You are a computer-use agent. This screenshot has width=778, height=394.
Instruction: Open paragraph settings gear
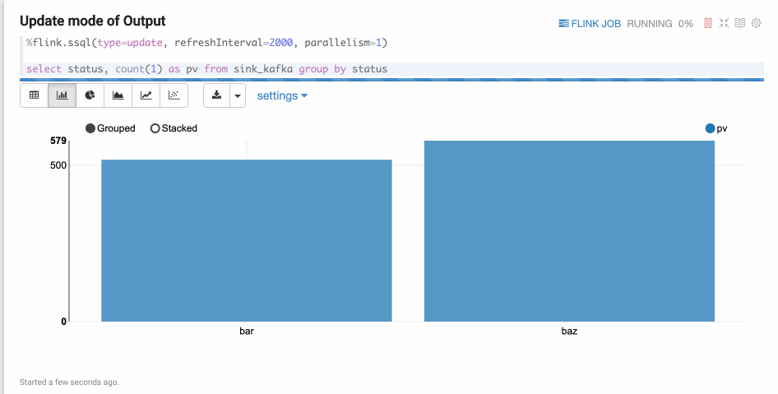coord(756,23)
